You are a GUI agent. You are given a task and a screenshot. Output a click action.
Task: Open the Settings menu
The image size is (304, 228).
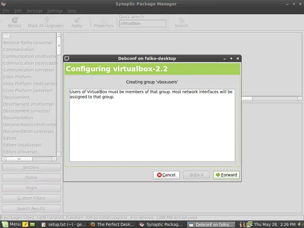(55, 11)
